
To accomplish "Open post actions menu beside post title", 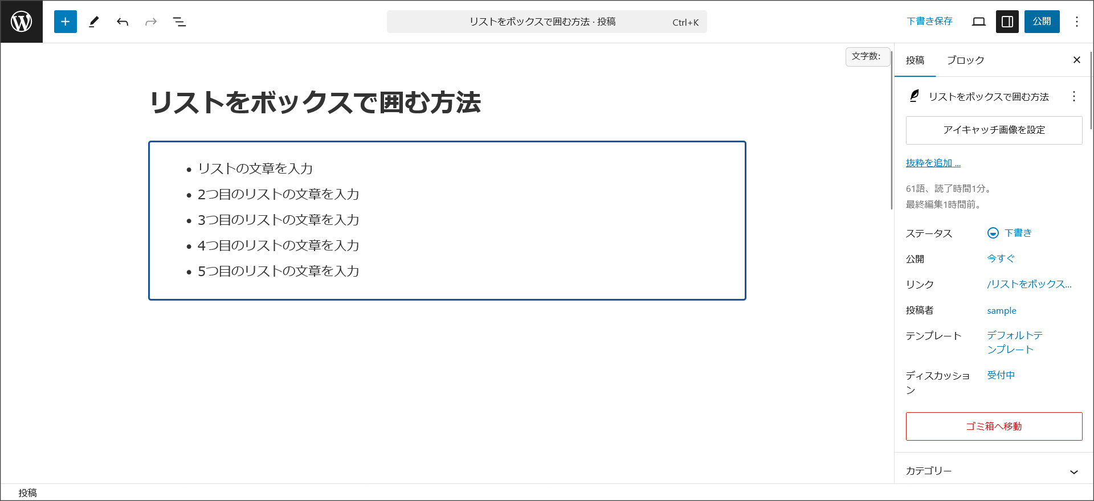I will [x=1074, y=96].
